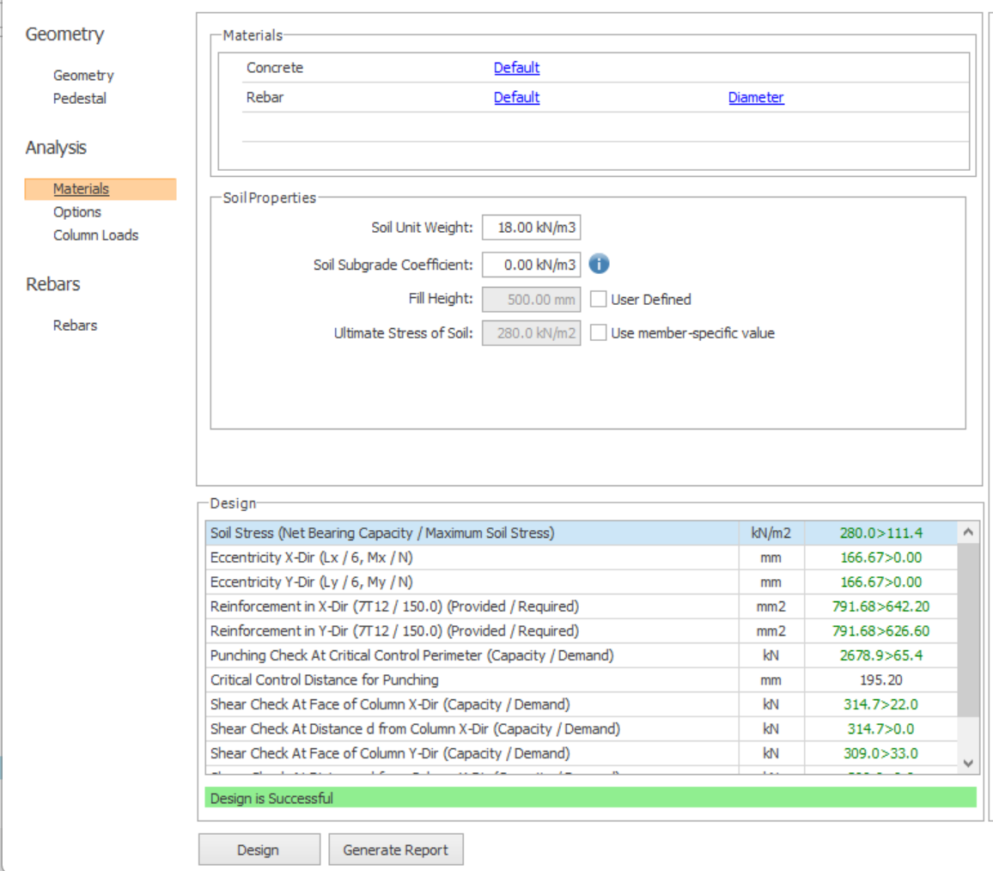
Task: Click the Rebar Default material link
Action: (x=516, y=98)
